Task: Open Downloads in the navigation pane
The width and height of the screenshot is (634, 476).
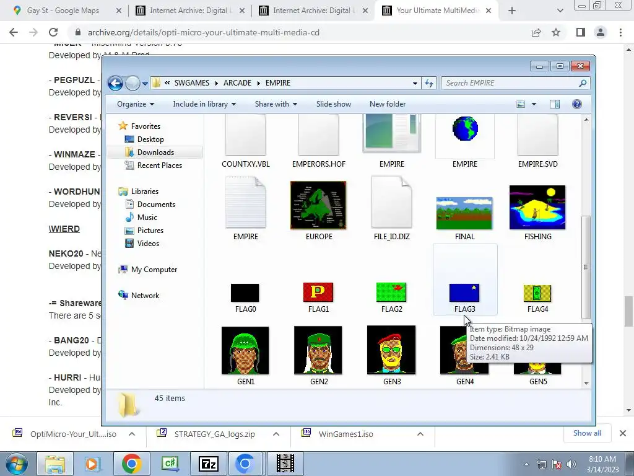Action: [155, 152]
